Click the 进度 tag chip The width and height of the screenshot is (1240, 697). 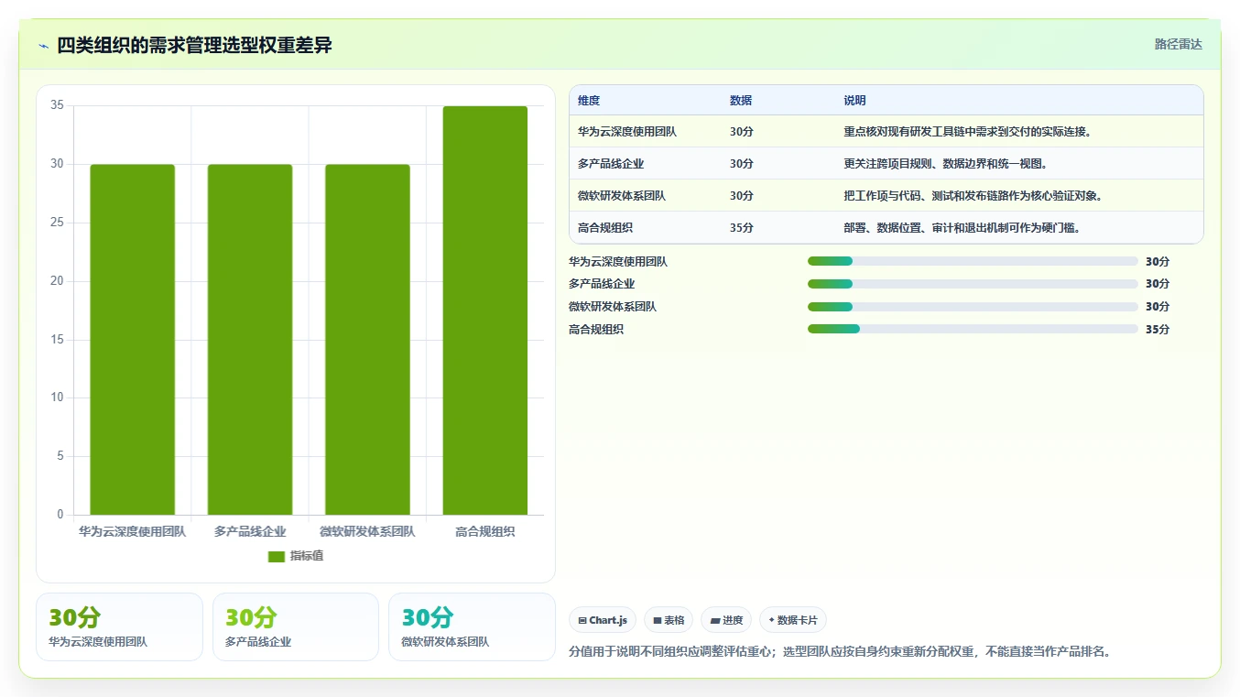pos(726,620)
